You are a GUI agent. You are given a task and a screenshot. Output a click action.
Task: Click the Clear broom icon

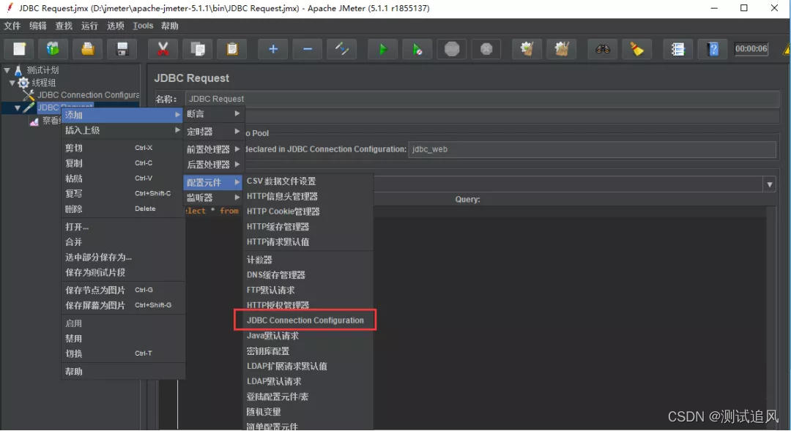(527, 49)
